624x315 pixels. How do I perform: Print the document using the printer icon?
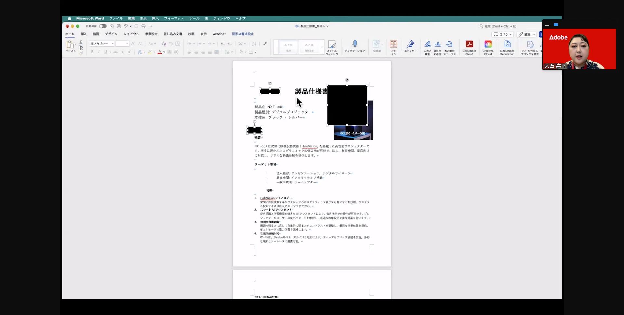pos(143,26)
